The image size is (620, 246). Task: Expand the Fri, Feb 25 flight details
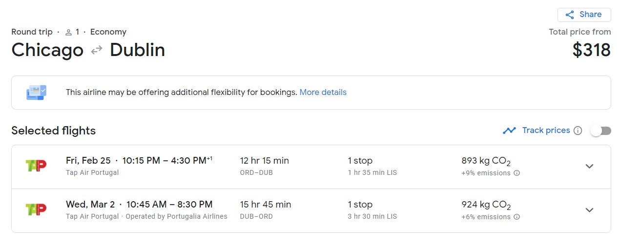(589, 166)
